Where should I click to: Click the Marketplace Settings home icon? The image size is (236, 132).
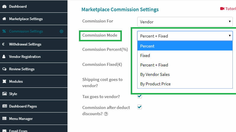click(x=4, y=19)
